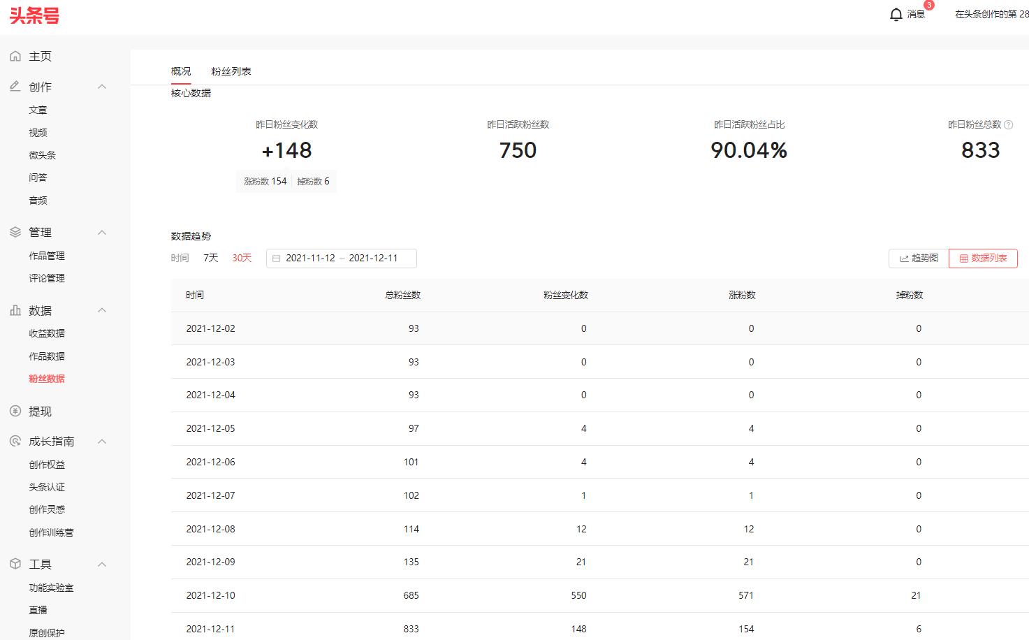Screen dimensions: 1029x640
Task: Open 直播 in sidebar
Action: (38, 610)
